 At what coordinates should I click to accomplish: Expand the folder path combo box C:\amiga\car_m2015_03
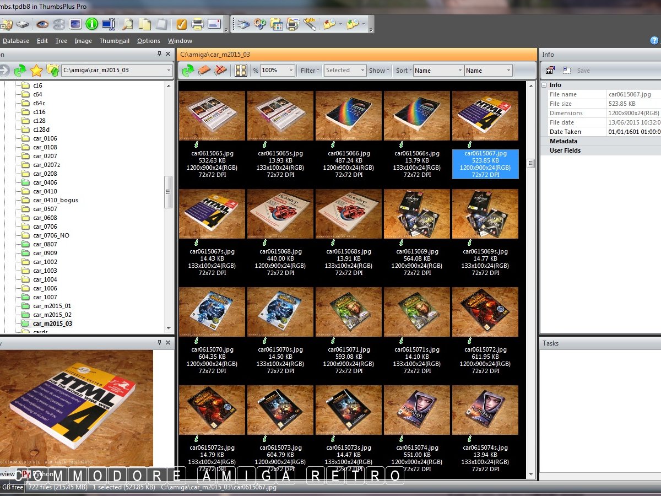coord(169,71)
